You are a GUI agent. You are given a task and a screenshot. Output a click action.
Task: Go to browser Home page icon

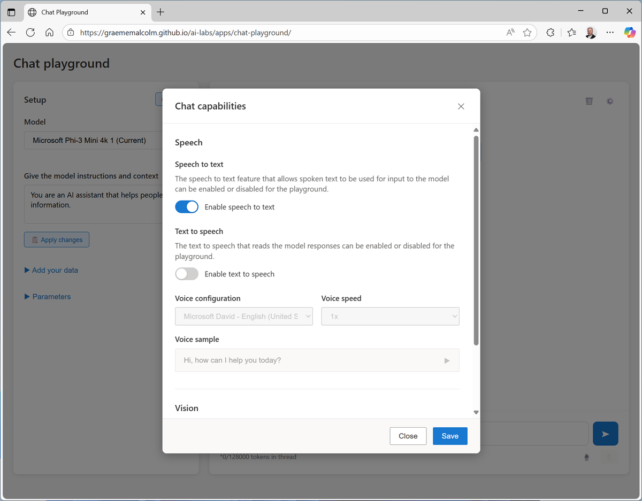click(x=49, y=33)
